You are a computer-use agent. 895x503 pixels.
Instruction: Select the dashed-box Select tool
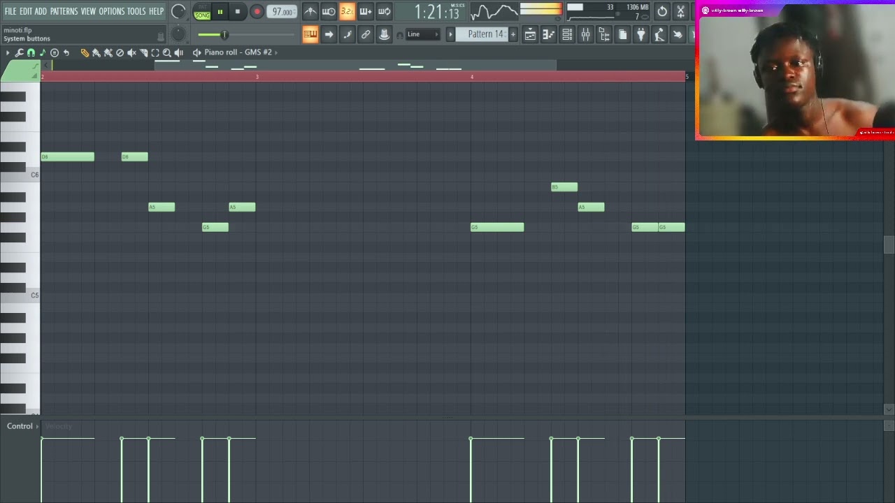pos(155,53)
